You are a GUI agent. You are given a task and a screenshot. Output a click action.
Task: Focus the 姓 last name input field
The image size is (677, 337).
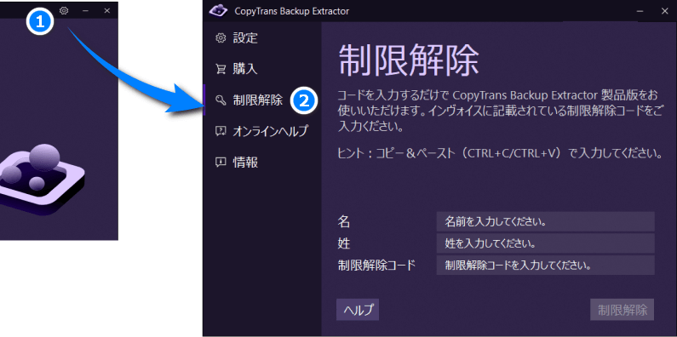point(545,243)
